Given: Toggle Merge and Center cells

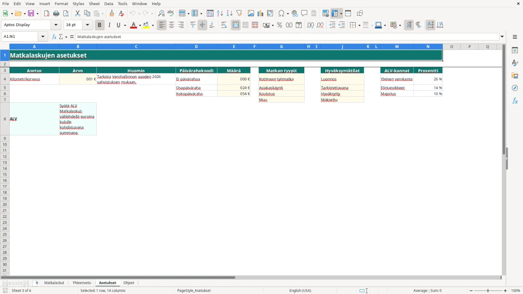Looking at the screenshot, I should pos(236,25).
